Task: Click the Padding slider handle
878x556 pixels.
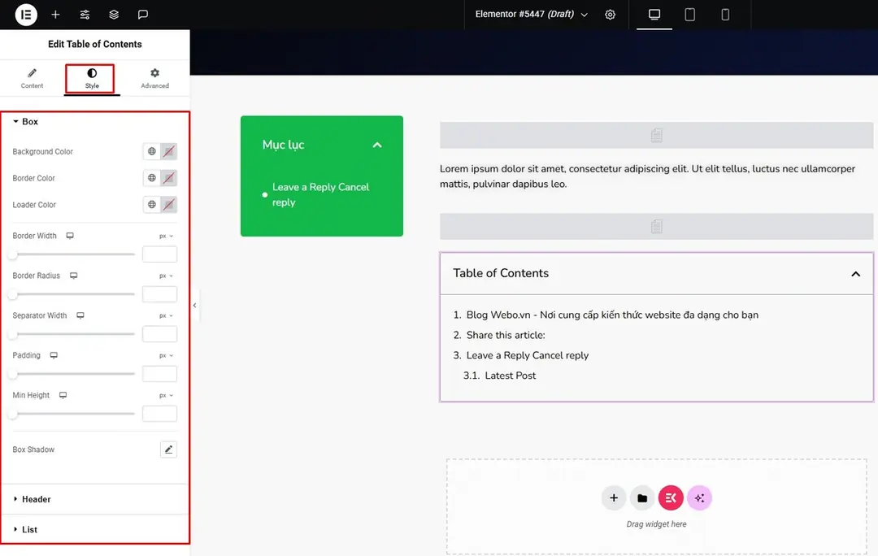Action: (13, 373)
